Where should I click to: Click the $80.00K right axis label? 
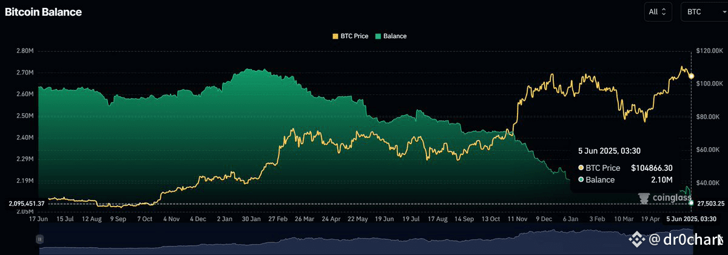708,117
